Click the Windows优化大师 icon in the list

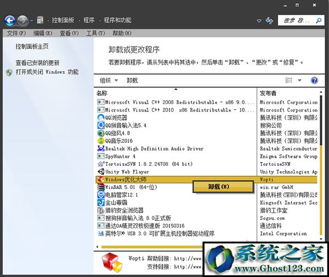pos(101,180)
